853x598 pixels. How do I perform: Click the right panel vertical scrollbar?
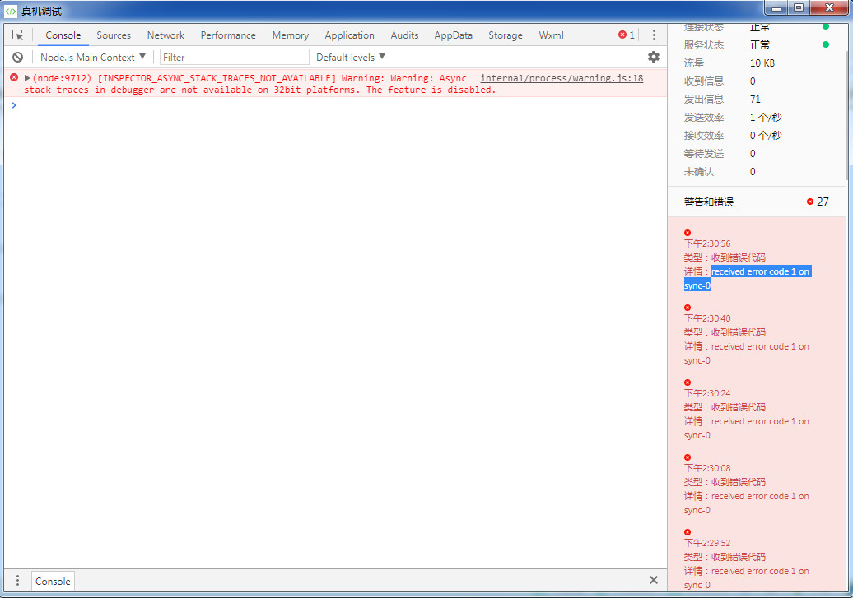coord(848,99)
